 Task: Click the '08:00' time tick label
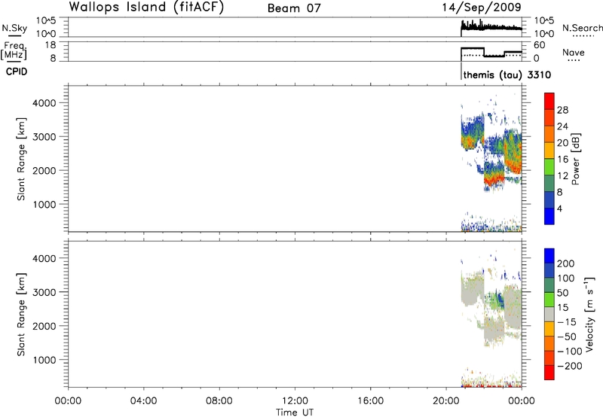pos(219,401)
